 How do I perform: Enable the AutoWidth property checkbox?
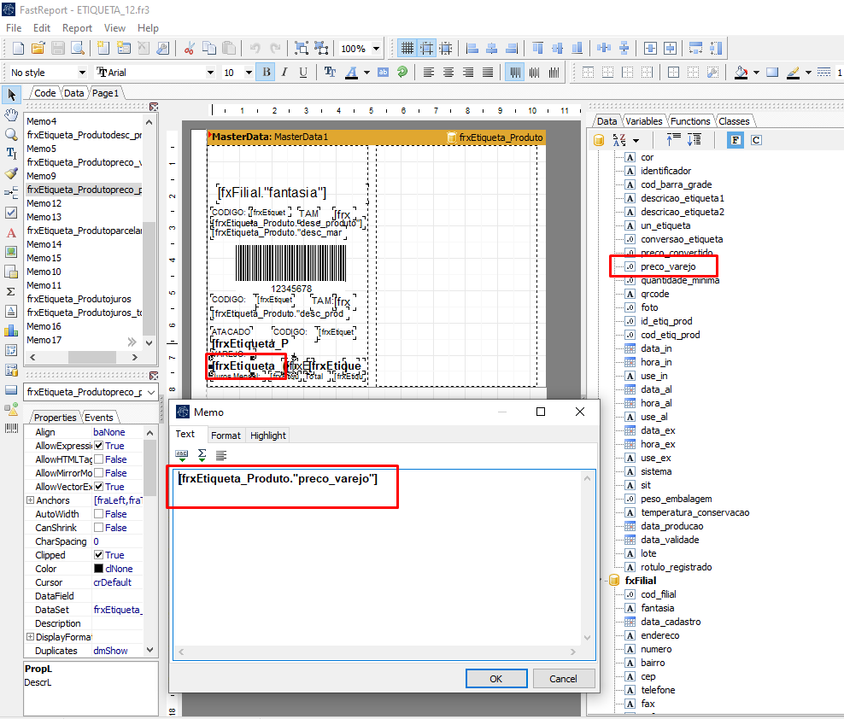click(x=99, y=514)
